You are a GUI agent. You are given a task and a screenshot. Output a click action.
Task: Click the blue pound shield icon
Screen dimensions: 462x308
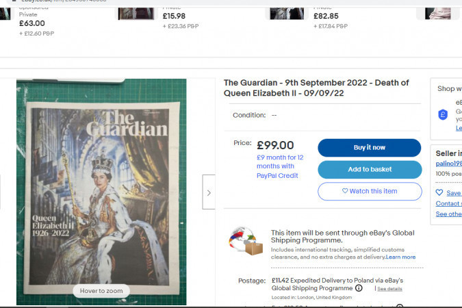(443, 115)
